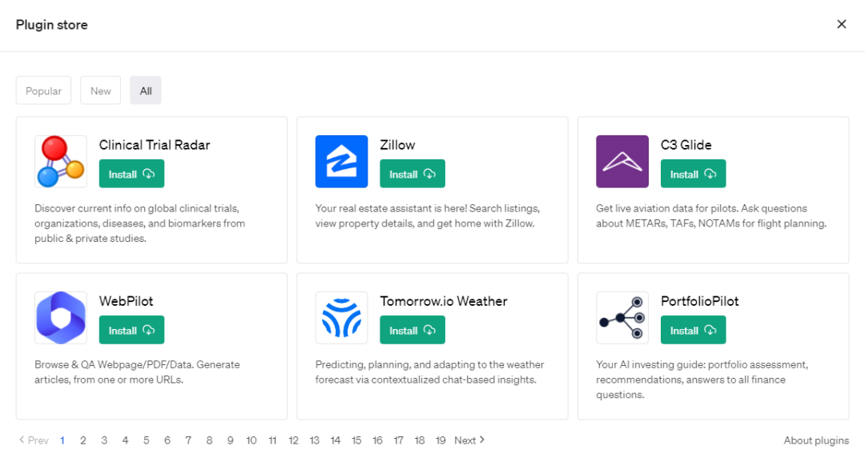
Task: Click the PortfolioPilot network graph icon
Action: tap(622, 318)
